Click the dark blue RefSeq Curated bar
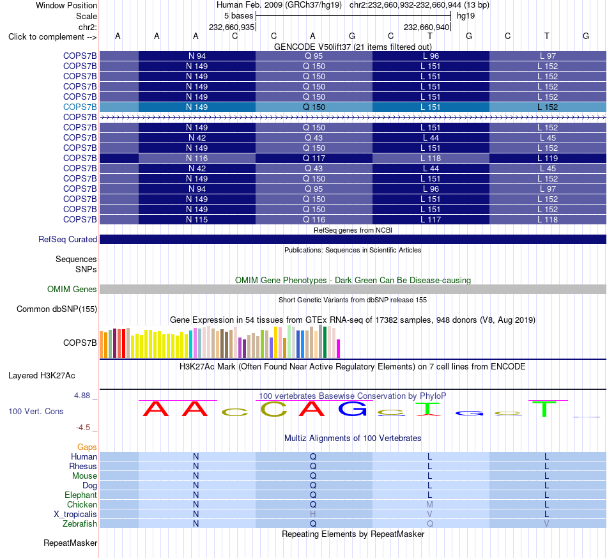The image size is (607, 558). coord(353,239)
